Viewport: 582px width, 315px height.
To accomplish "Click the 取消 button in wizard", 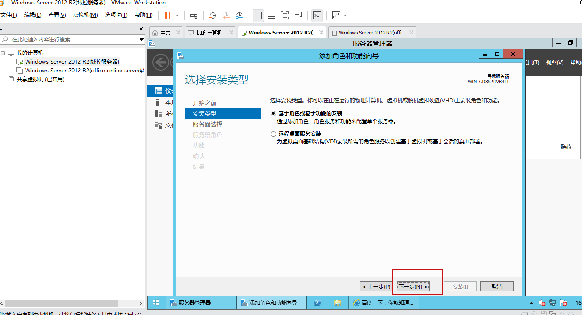I will tap(497, 287).
